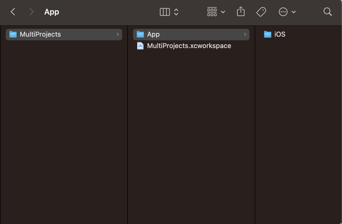The width and height of the screenshot is (342, 224).
Task: Click the group-by grid icon
Action: pyautogui.click(x=212, y=12)
